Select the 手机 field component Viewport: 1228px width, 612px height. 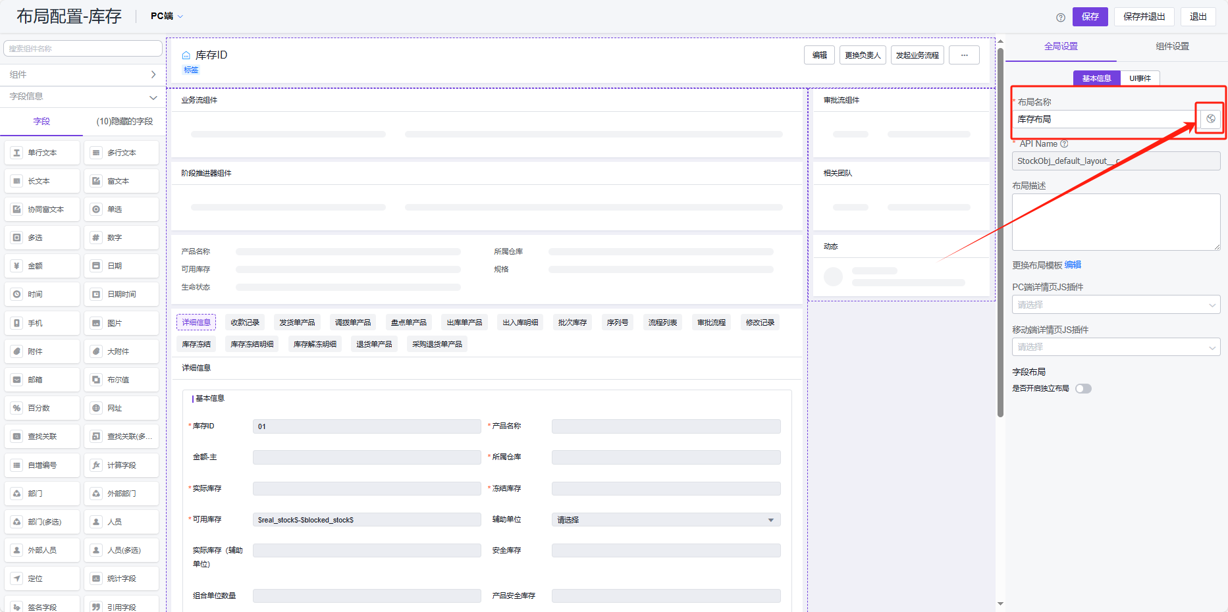pyautogui.click(x=42, y=323)
